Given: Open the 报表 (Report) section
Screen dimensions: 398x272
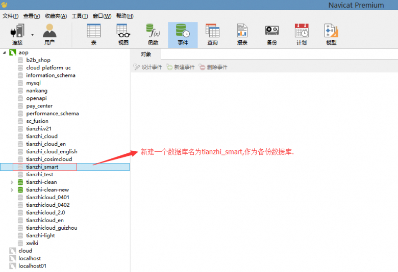Looking at the screenshot, I should [x=242, y=35].
